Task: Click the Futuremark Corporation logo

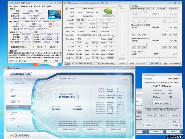Action: [x=20, y=135]
